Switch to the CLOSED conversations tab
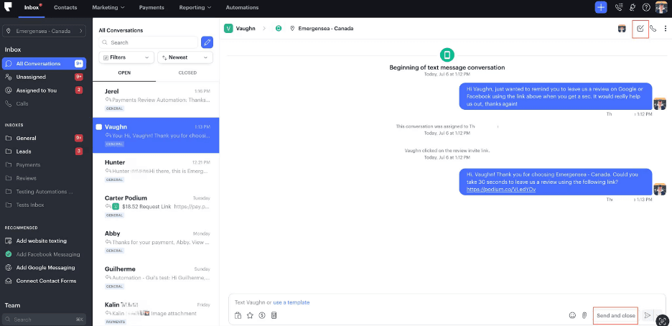The width and height of the screenshot is (672, 326). [x=187, y=73]
